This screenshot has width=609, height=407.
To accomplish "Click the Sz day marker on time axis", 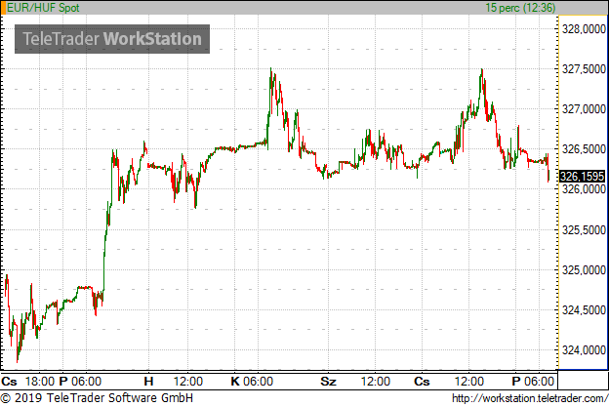I will pyautogui.click(x=328, y=382).
